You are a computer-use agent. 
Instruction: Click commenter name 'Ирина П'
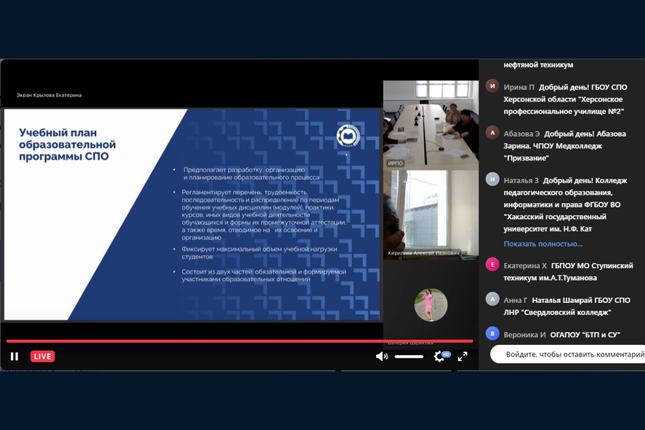519,87
